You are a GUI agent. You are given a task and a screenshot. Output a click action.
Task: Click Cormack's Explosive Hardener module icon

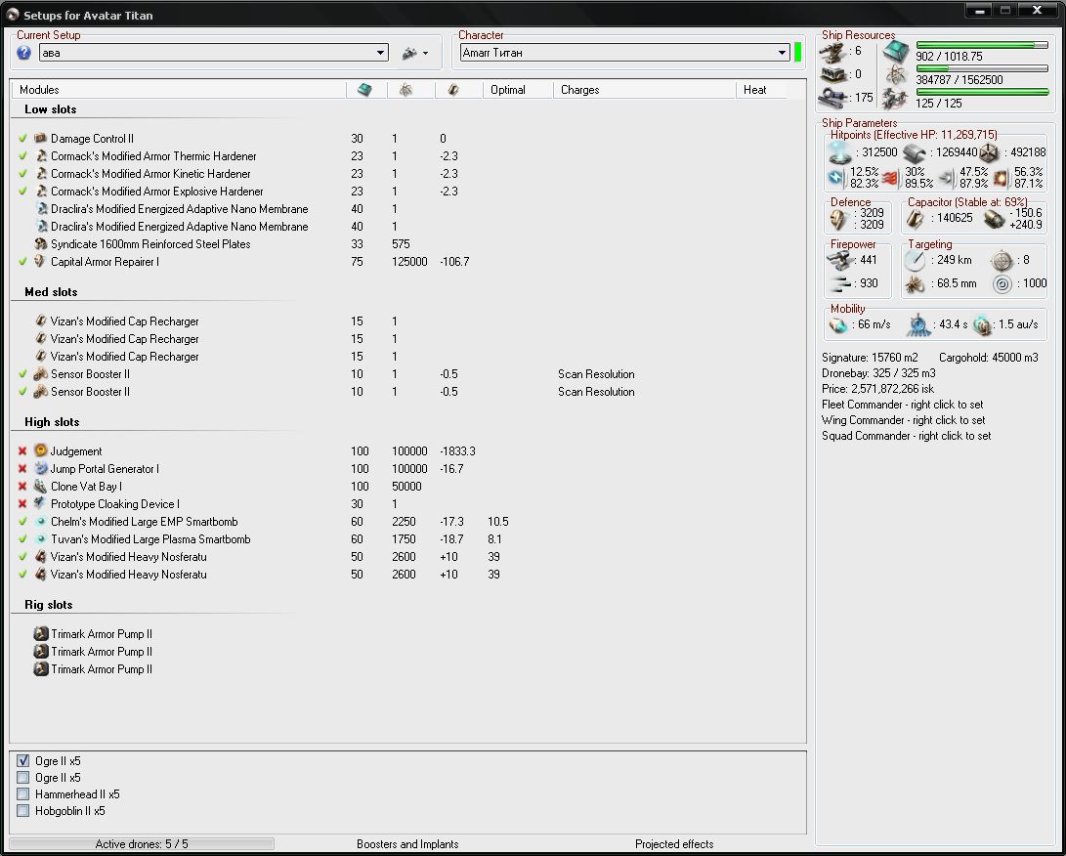[x=41, y=192]
